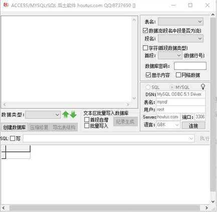This screenshot has width=217, height=212.
Task: Click the bottom horizontal scrollbar right arrow
Action: [206, 208]
